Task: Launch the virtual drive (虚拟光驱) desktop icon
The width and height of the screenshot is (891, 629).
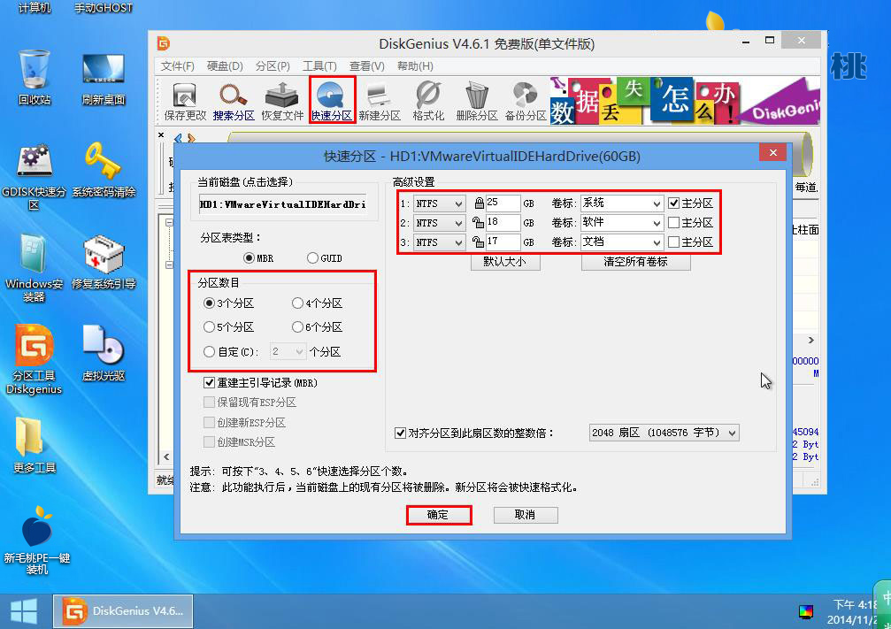Action: (104, 353)
